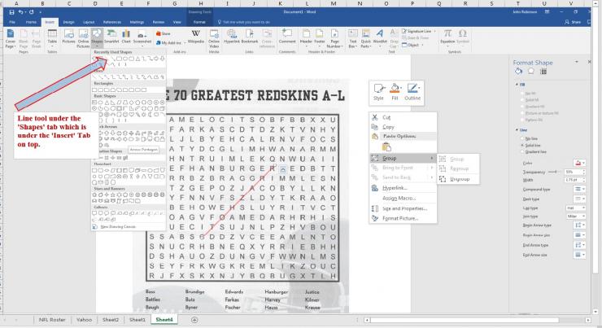
Task: Click Online Pictures in ribbon
Action: [x=83, y=38]
